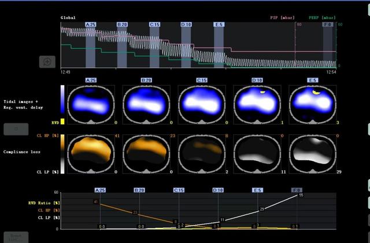Select the B:20 section marker on the Global waveform
The height and width of the screenshot is (243, 370).
coord(123,25)
